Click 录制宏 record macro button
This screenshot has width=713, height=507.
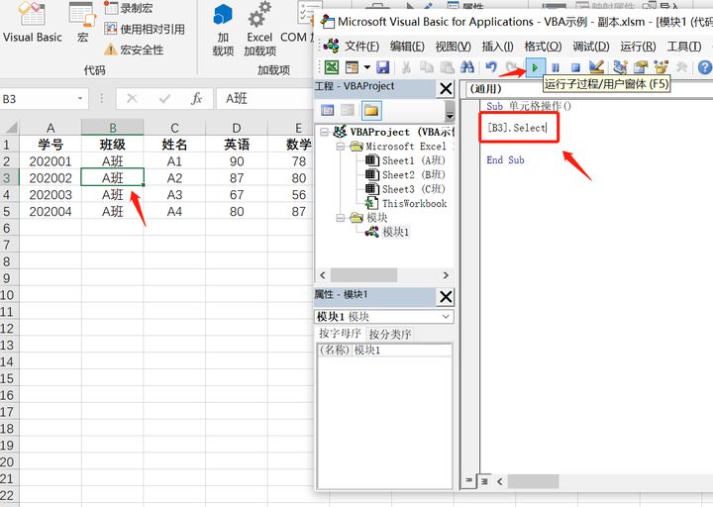(129, 8)
